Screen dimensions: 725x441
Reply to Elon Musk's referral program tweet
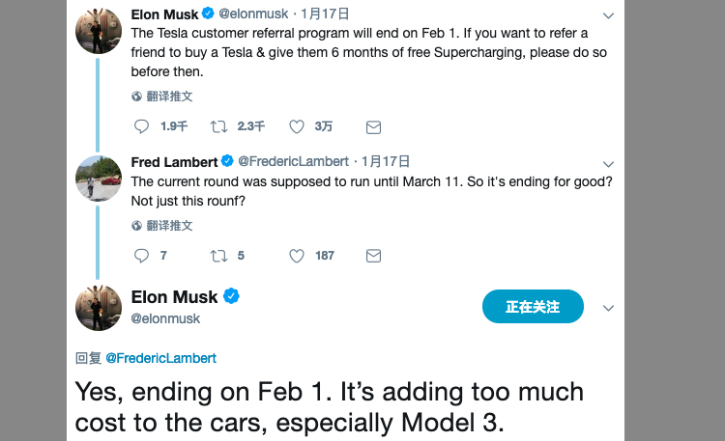[x=141, y=126]
